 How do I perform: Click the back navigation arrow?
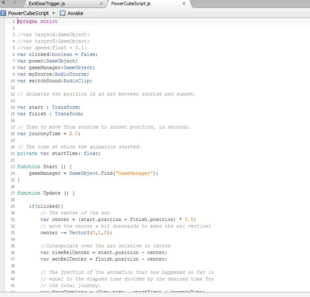(x=4, y=3)
